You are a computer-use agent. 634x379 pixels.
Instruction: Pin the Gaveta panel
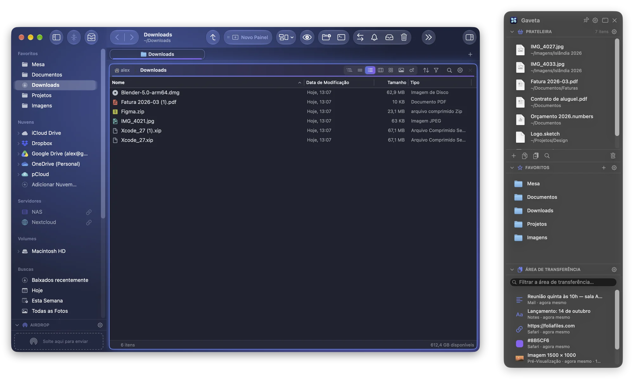pyautogui.click(x=586, y=20)
